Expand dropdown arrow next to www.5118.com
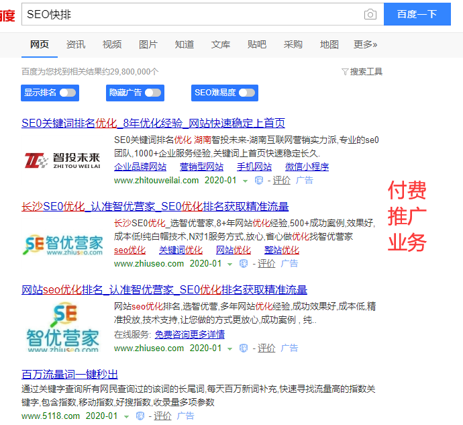 pos(126,417)
